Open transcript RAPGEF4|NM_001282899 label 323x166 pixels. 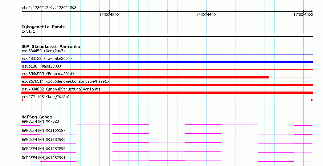[x=44, y=149]
